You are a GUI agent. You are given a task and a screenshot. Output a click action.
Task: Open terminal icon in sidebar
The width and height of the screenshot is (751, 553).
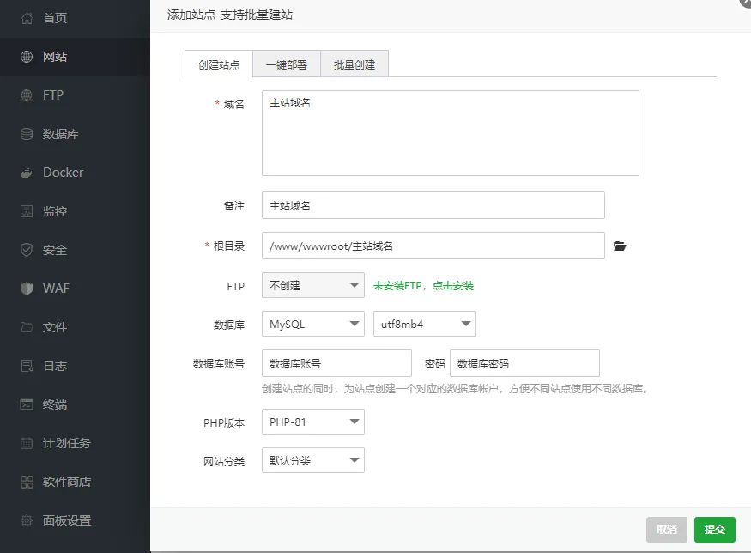pos(27,404)
